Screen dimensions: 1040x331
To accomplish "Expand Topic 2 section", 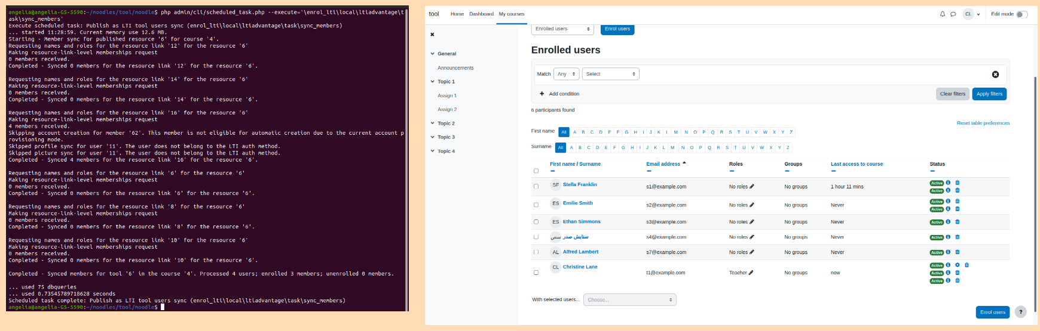I will (x=433, y=123).
